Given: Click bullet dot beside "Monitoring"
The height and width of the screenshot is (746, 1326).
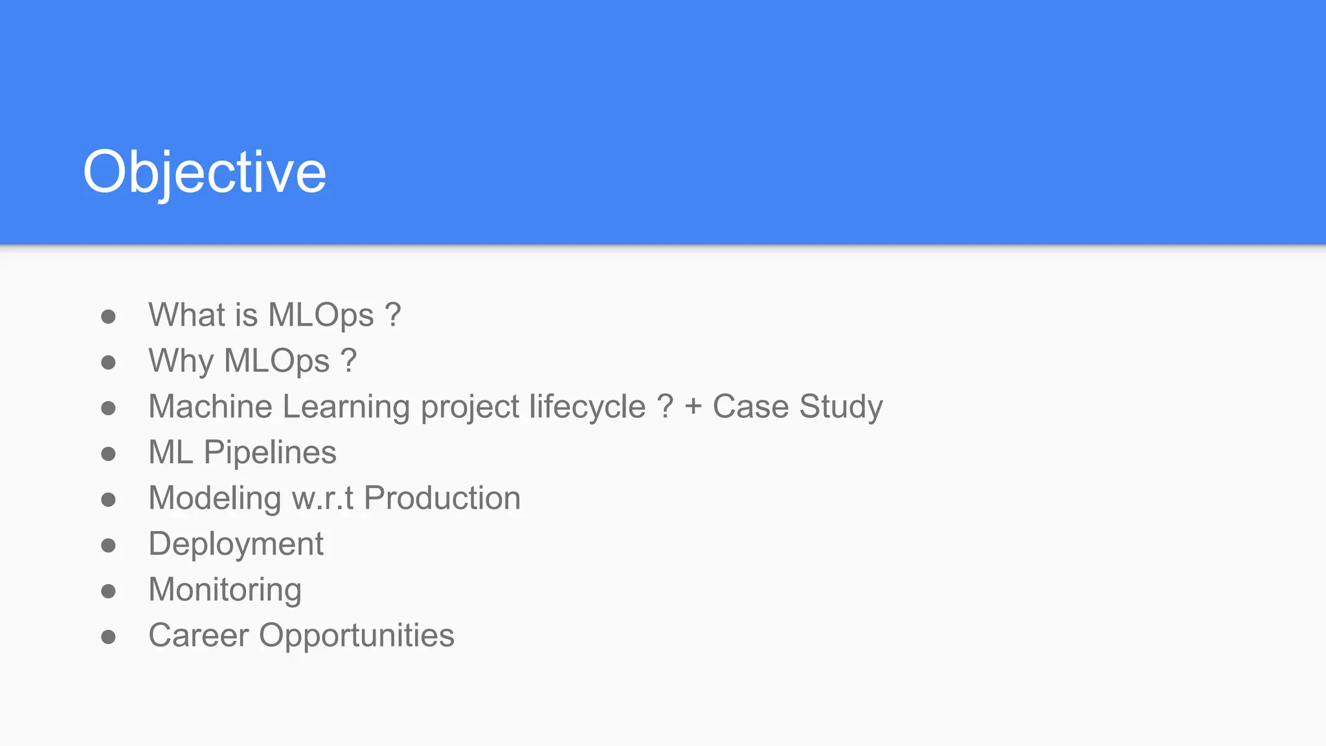Looking at the screenshot, I should point(108,591).
